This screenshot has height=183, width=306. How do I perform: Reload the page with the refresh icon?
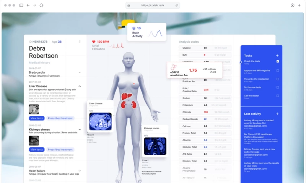pos(41,5)
